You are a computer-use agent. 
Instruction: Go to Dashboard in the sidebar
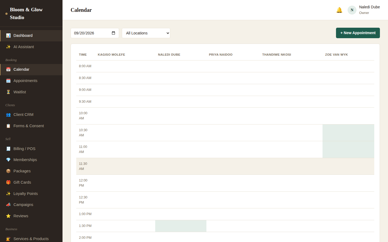click(x=31, y=35)
